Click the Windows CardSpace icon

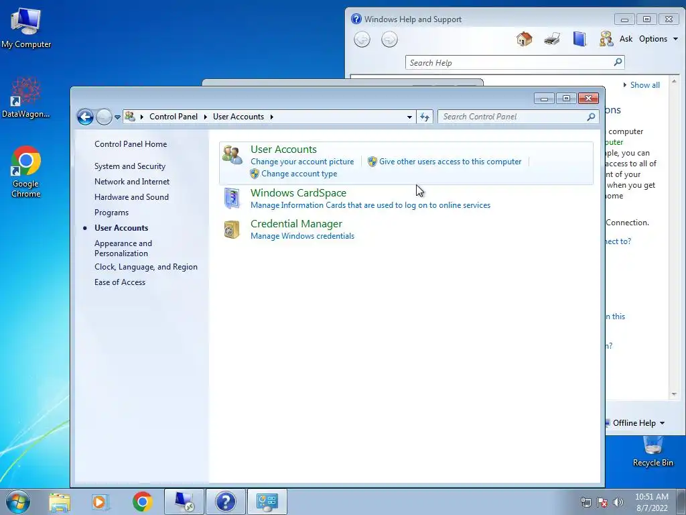[232, 198]
